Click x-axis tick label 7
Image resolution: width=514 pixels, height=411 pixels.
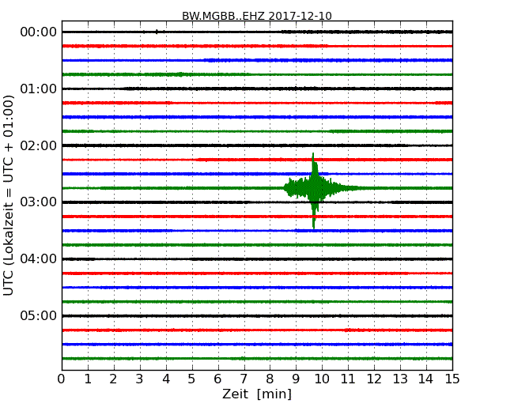point(244,379)
